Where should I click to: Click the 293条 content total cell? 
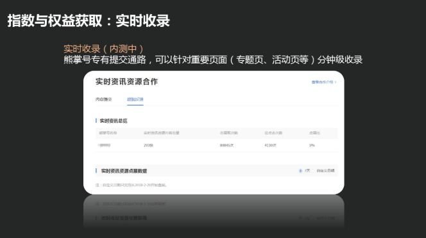click(x=148, y=145)
